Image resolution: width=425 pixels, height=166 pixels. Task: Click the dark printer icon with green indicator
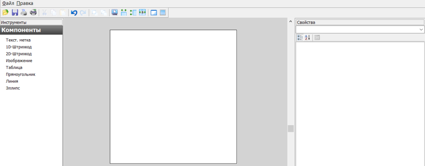point(33,12)
